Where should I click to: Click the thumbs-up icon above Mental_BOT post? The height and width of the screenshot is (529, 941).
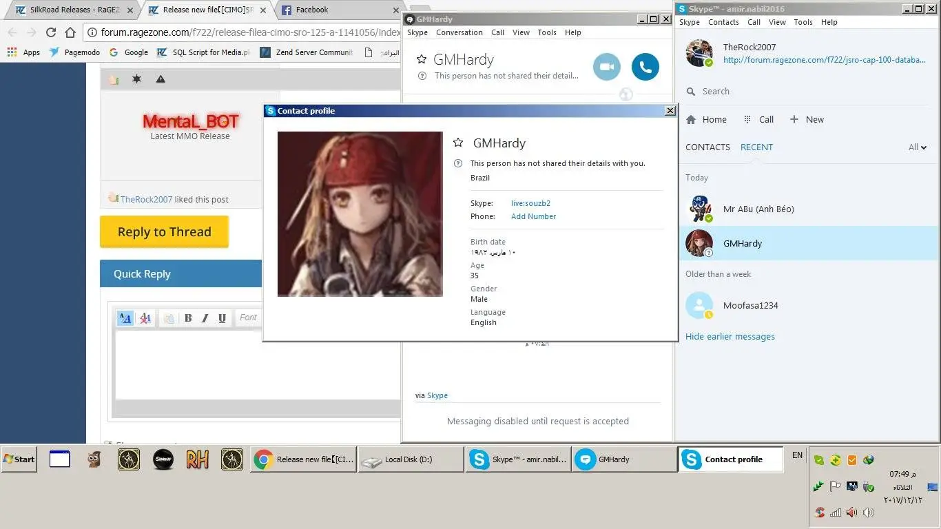tap(114, 79)
